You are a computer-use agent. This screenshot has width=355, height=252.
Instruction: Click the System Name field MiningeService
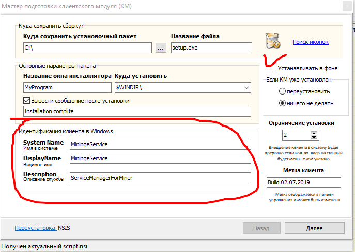[x=160, y=144]
